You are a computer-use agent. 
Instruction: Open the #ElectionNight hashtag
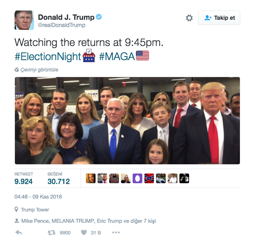(x=48, y=56)
